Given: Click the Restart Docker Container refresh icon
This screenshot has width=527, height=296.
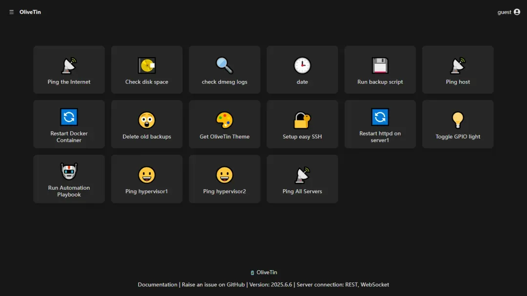Looking at the screenshot, I should [x=69, y=117].
